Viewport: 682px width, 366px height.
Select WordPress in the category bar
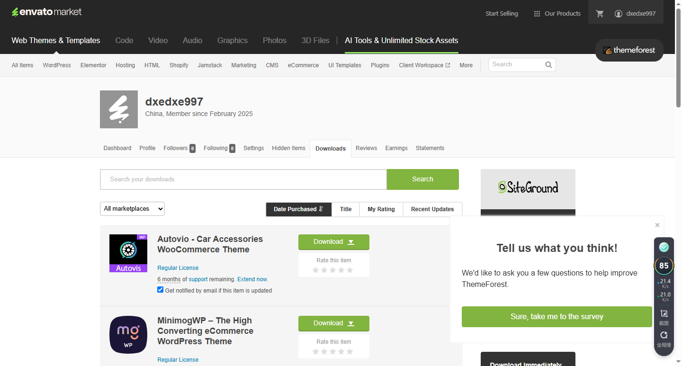point(57,65)
